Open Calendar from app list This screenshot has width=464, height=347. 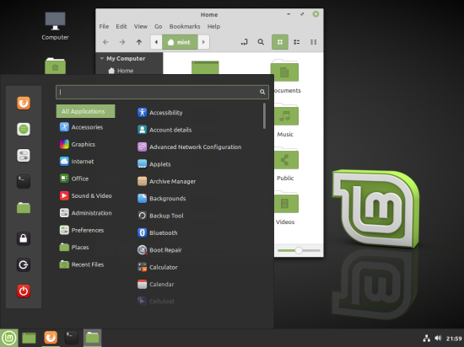(156, 284)
